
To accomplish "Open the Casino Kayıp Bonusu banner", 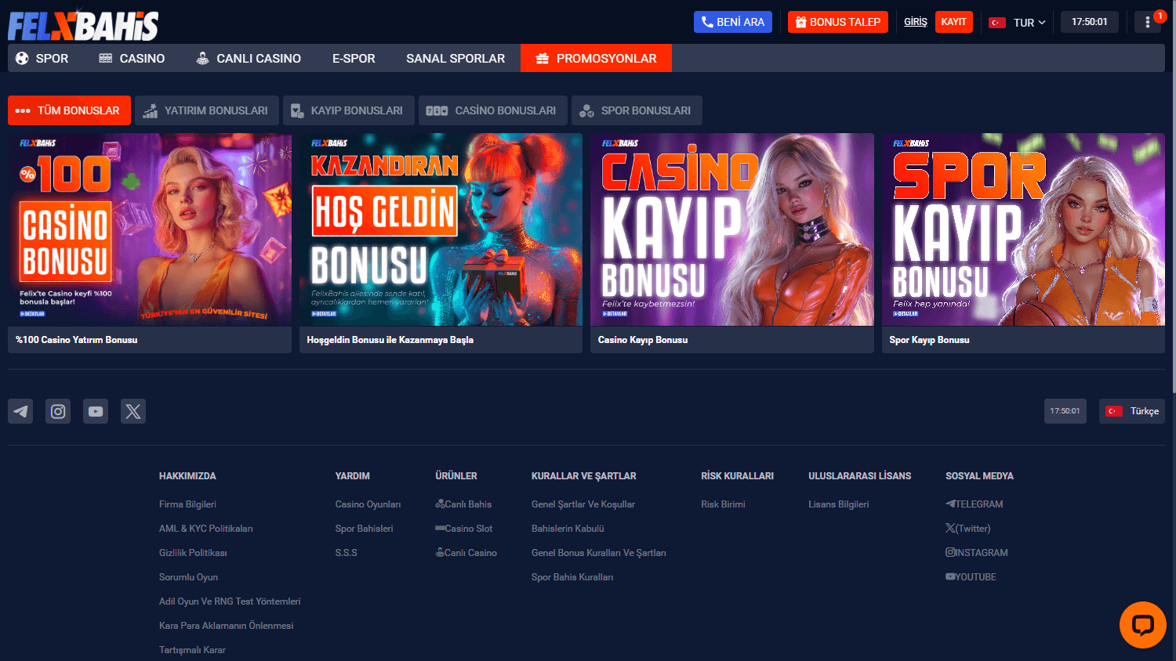I will tap(732, 229).
